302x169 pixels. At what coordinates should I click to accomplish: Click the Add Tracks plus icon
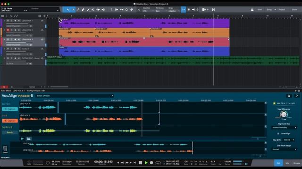click(x=44, y=16)
